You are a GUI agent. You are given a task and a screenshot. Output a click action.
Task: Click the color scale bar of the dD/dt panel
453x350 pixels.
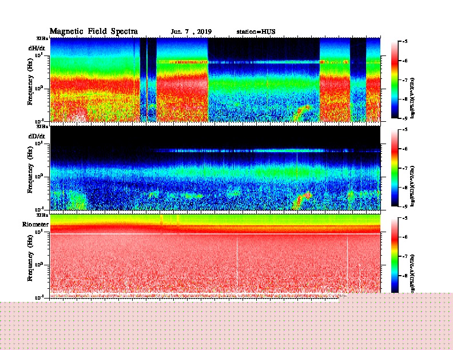395,168
